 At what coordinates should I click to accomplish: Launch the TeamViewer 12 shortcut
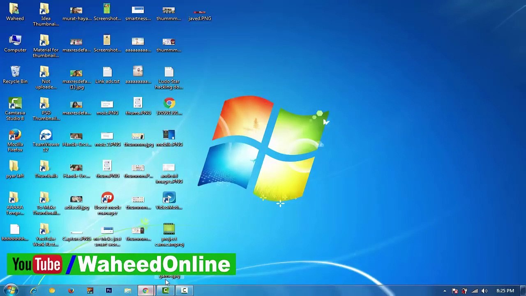point(46,141)
